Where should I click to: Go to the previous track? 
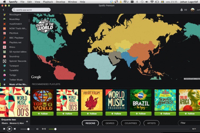pos(4,129)
